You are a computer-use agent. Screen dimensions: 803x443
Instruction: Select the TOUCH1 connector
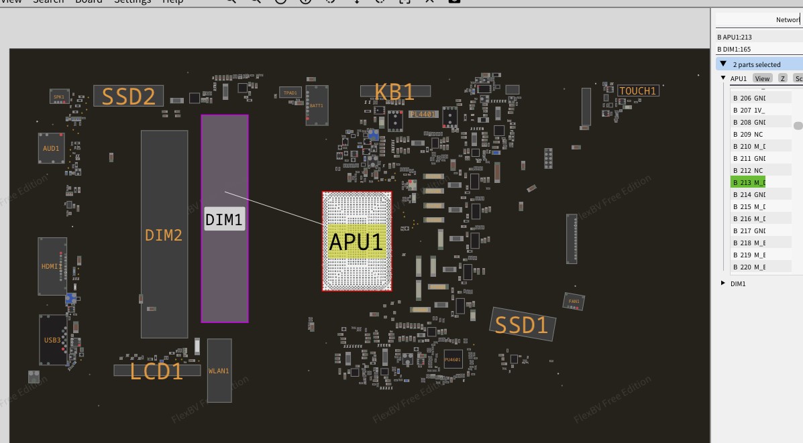(637, 90)
